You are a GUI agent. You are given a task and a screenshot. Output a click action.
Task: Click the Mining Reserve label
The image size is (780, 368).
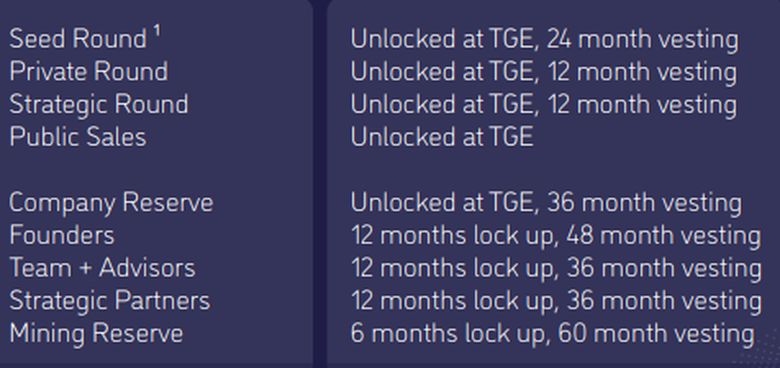(x=96, y=334)
